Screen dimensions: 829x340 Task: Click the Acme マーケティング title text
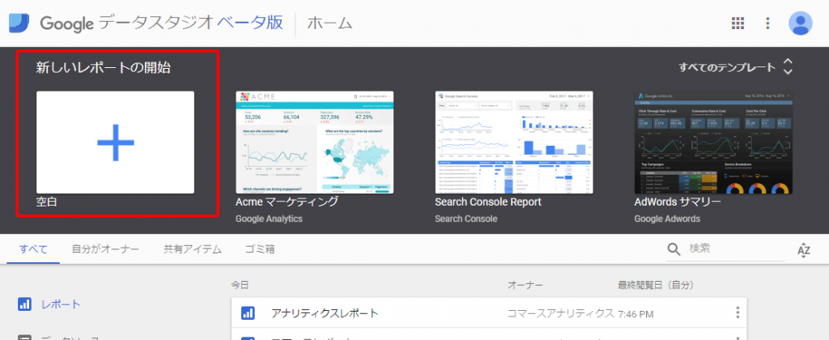click(287, 202)
